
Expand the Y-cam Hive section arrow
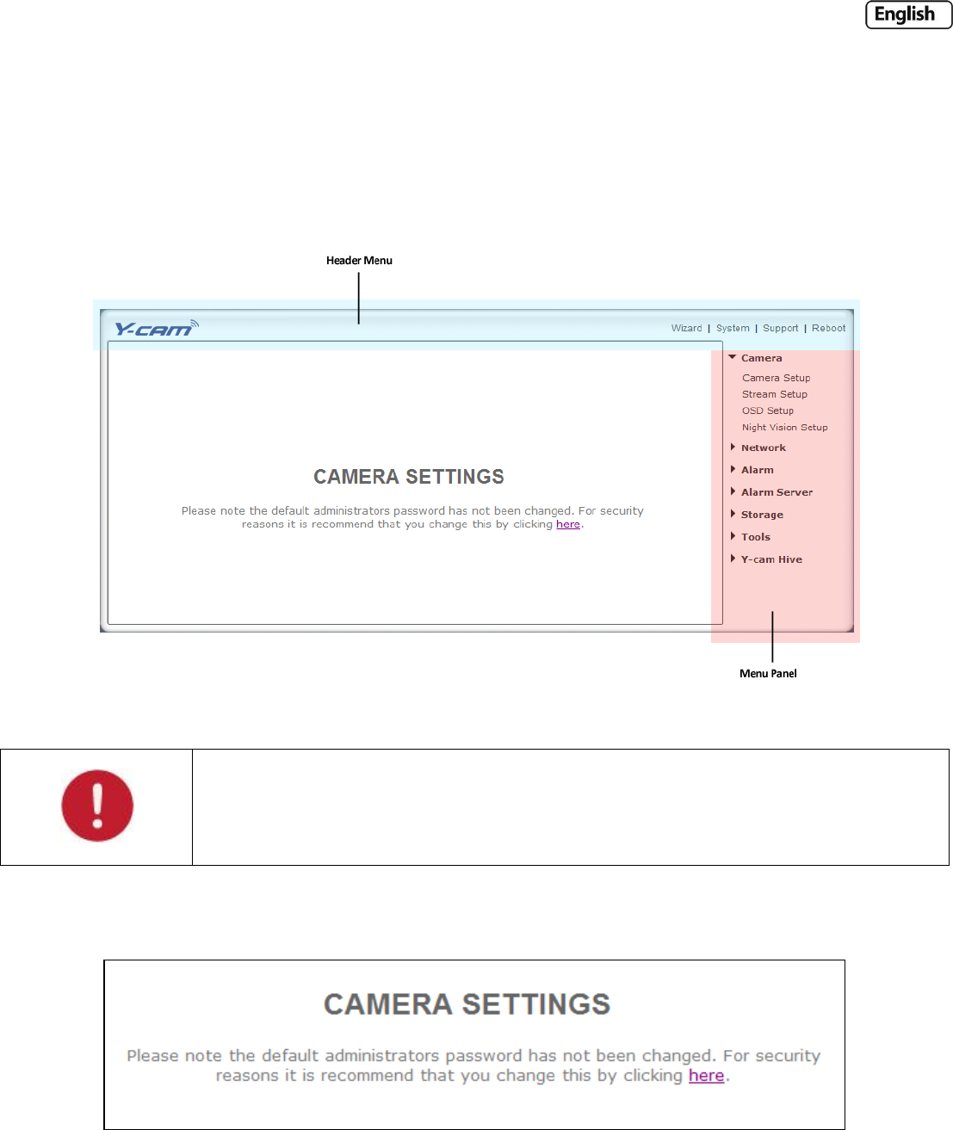coord(733,559)
